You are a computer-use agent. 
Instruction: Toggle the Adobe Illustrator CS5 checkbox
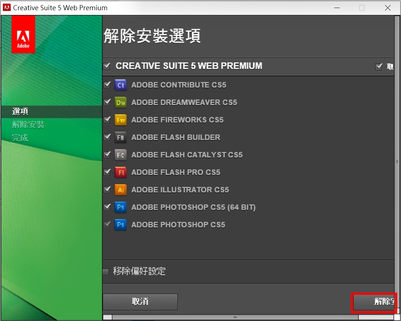click(x=107, y=190)
